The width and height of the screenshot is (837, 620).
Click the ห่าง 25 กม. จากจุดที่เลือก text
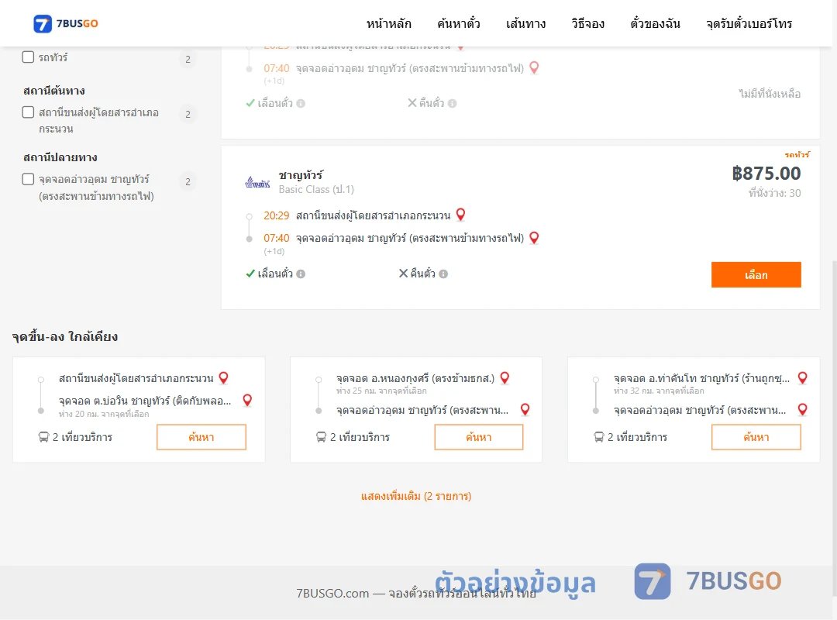click(x=381, y=391)
